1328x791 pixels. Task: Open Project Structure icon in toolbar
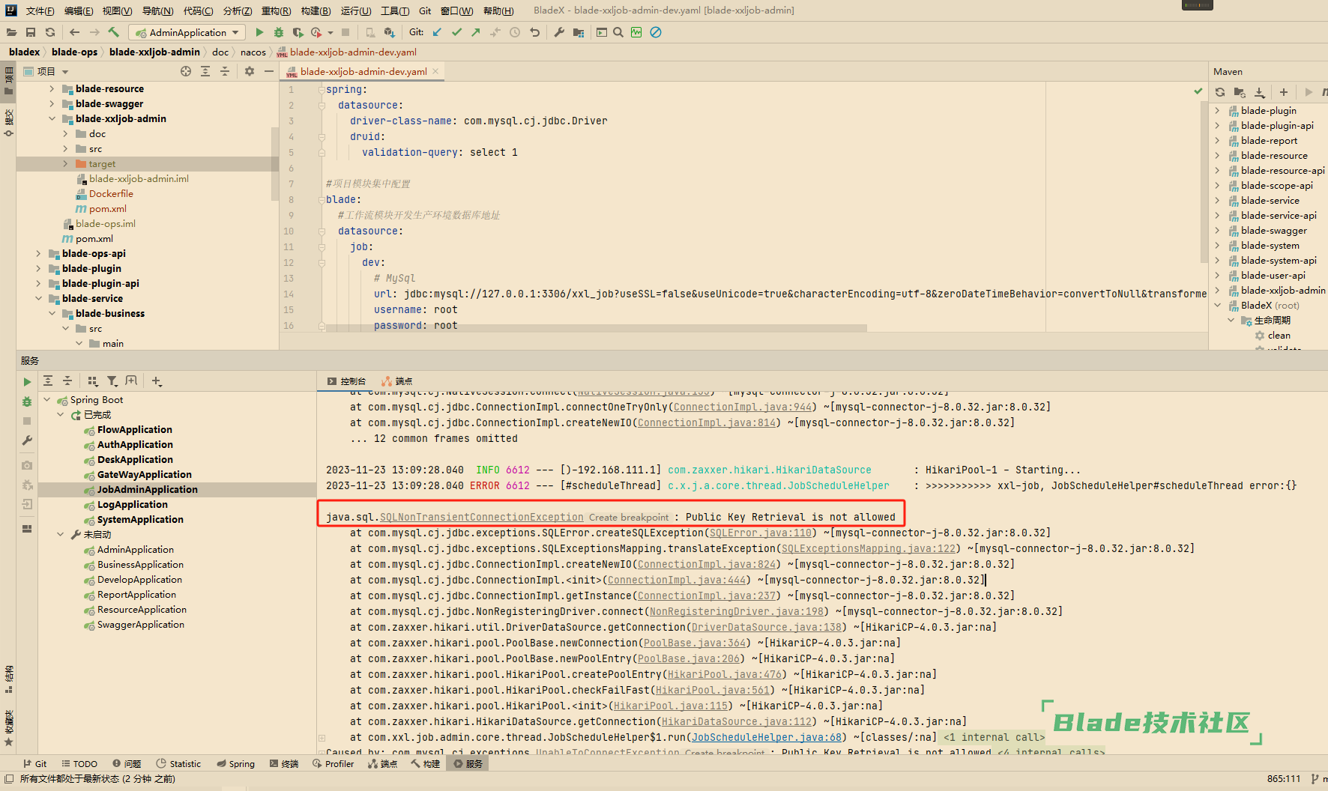[579, 32]
